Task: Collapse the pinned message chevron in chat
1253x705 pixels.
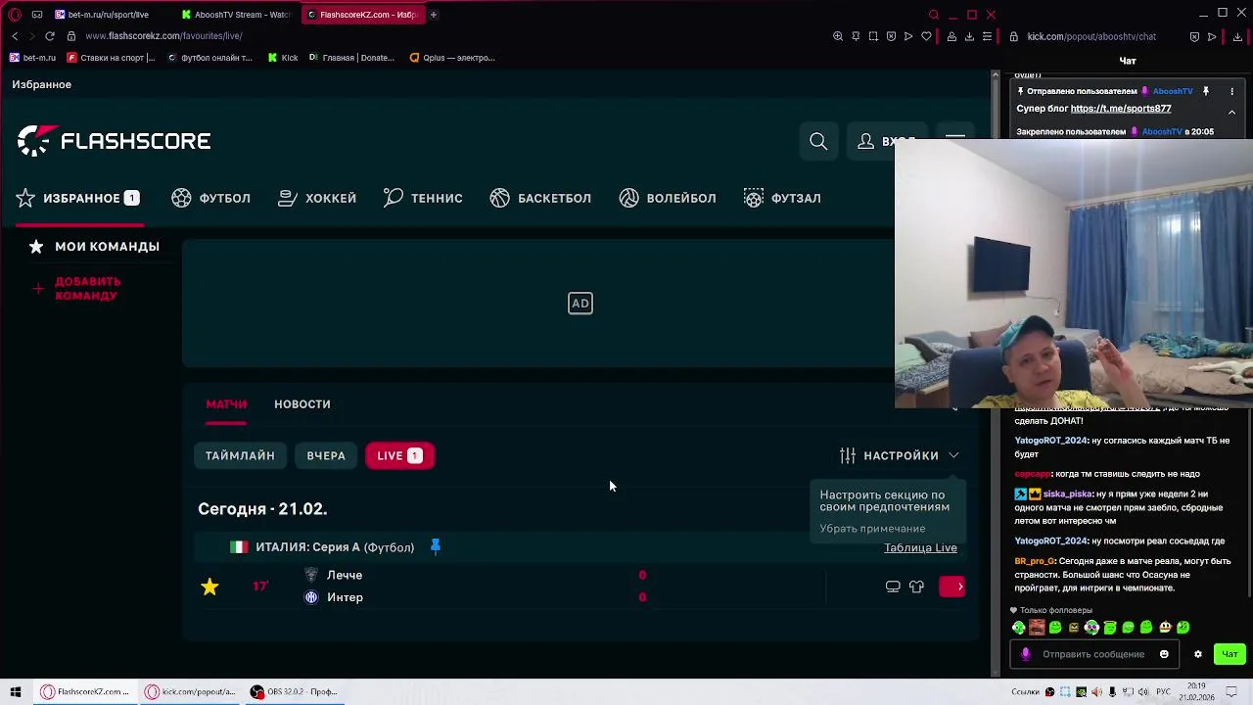Action: click(1231, 113)
